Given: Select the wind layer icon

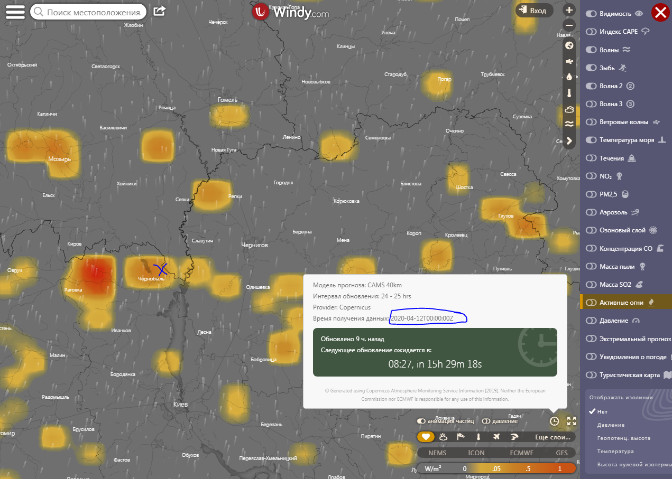Looking at the screenshot, I should (x=569, y=61).
